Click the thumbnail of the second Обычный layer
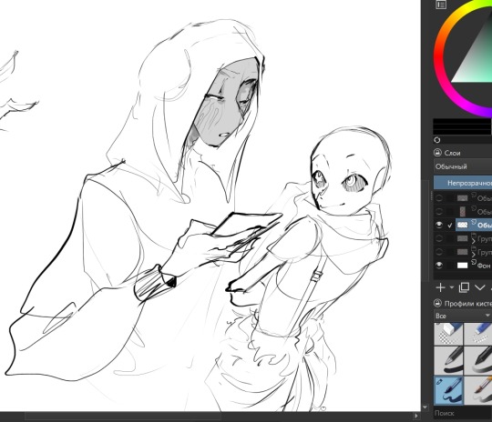Viewport: 492px width, 422px height. click(x=462, y=212)
